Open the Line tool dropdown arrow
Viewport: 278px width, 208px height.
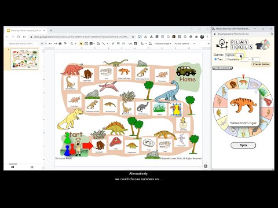click(107, 44)
